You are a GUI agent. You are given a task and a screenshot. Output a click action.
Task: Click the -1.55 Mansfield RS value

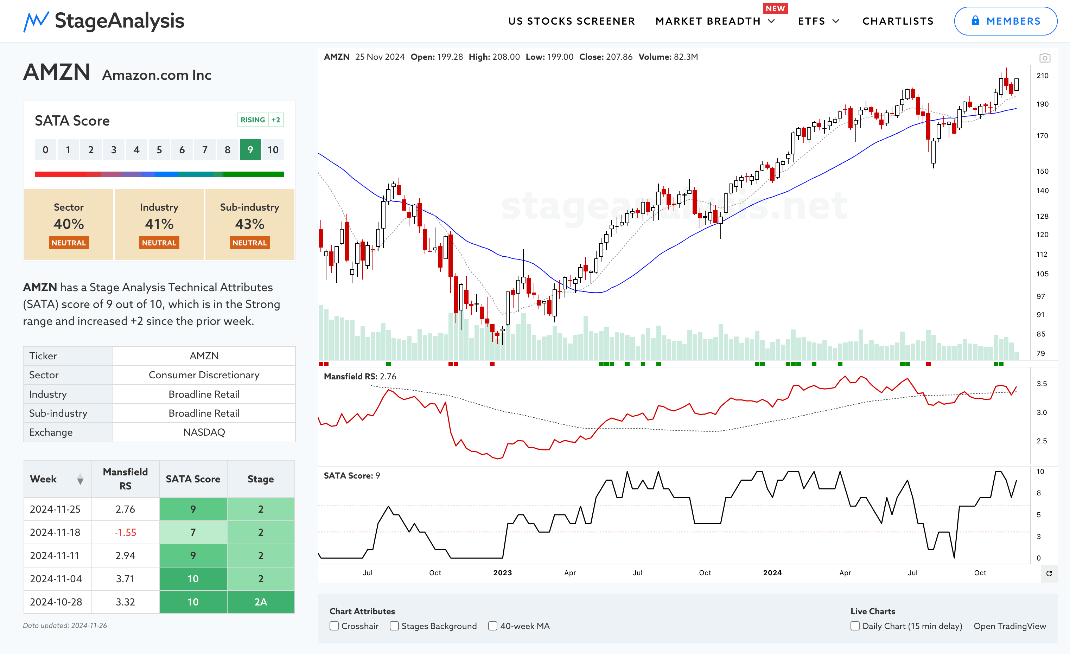pyautogui.click(x=125, y=532)
